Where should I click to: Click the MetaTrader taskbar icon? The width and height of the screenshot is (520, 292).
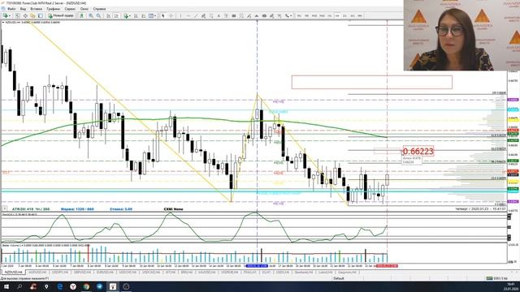[113, 286]
